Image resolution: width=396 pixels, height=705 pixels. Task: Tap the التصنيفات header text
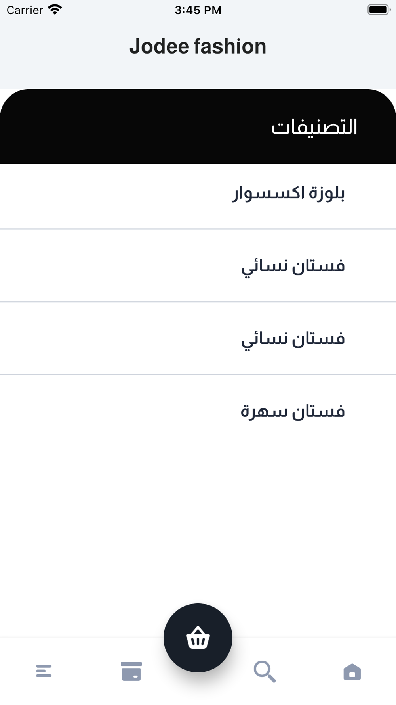[314, 127]
